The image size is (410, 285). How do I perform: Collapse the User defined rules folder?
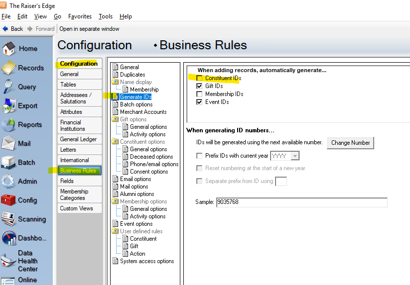tap(115, 231)
